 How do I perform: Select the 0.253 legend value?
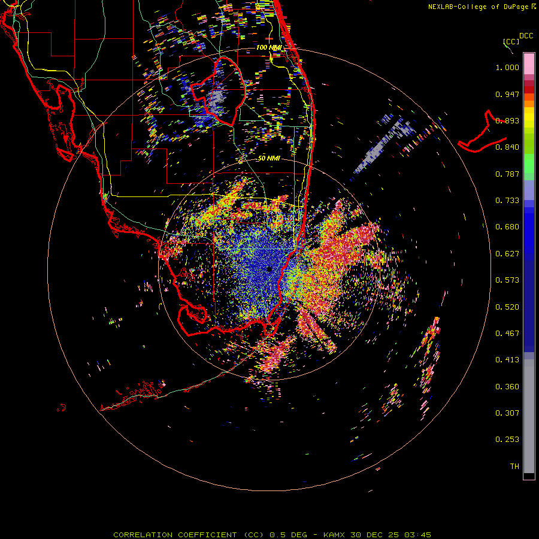(x=507, y=440)
